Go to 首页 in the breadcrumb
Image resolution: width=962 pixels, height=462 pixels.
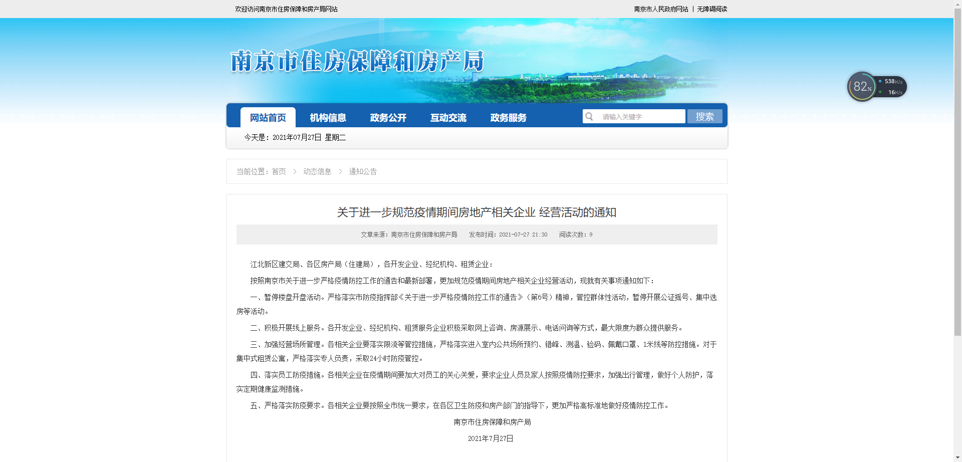279,171
